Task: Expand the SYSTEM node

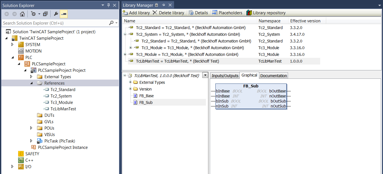Action: 12,44
